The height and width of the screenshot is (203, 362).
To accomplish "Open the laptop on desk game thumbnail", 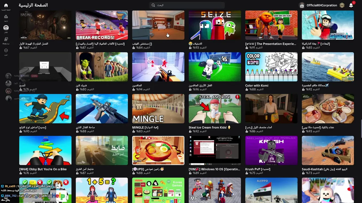I will (x=45, y=67).
